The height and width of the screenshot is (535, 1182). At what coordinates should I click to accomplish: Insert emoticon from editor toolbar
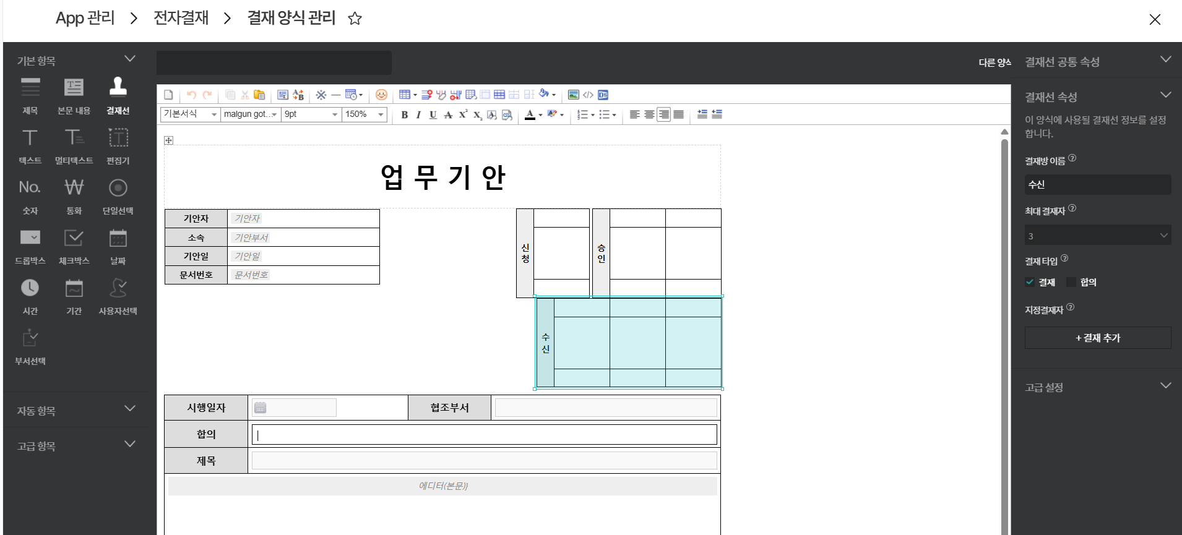pos(381,95)
